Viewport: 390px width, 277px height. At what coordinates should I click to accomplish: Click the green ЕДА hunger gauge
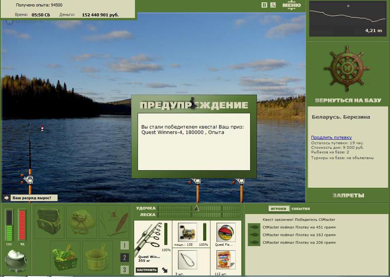[x=9, y=225]
